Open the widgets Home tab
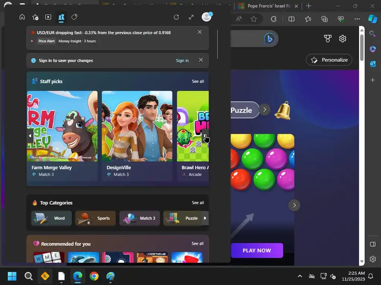The width and height of the screenshot is (381, 285). [22, 17]
